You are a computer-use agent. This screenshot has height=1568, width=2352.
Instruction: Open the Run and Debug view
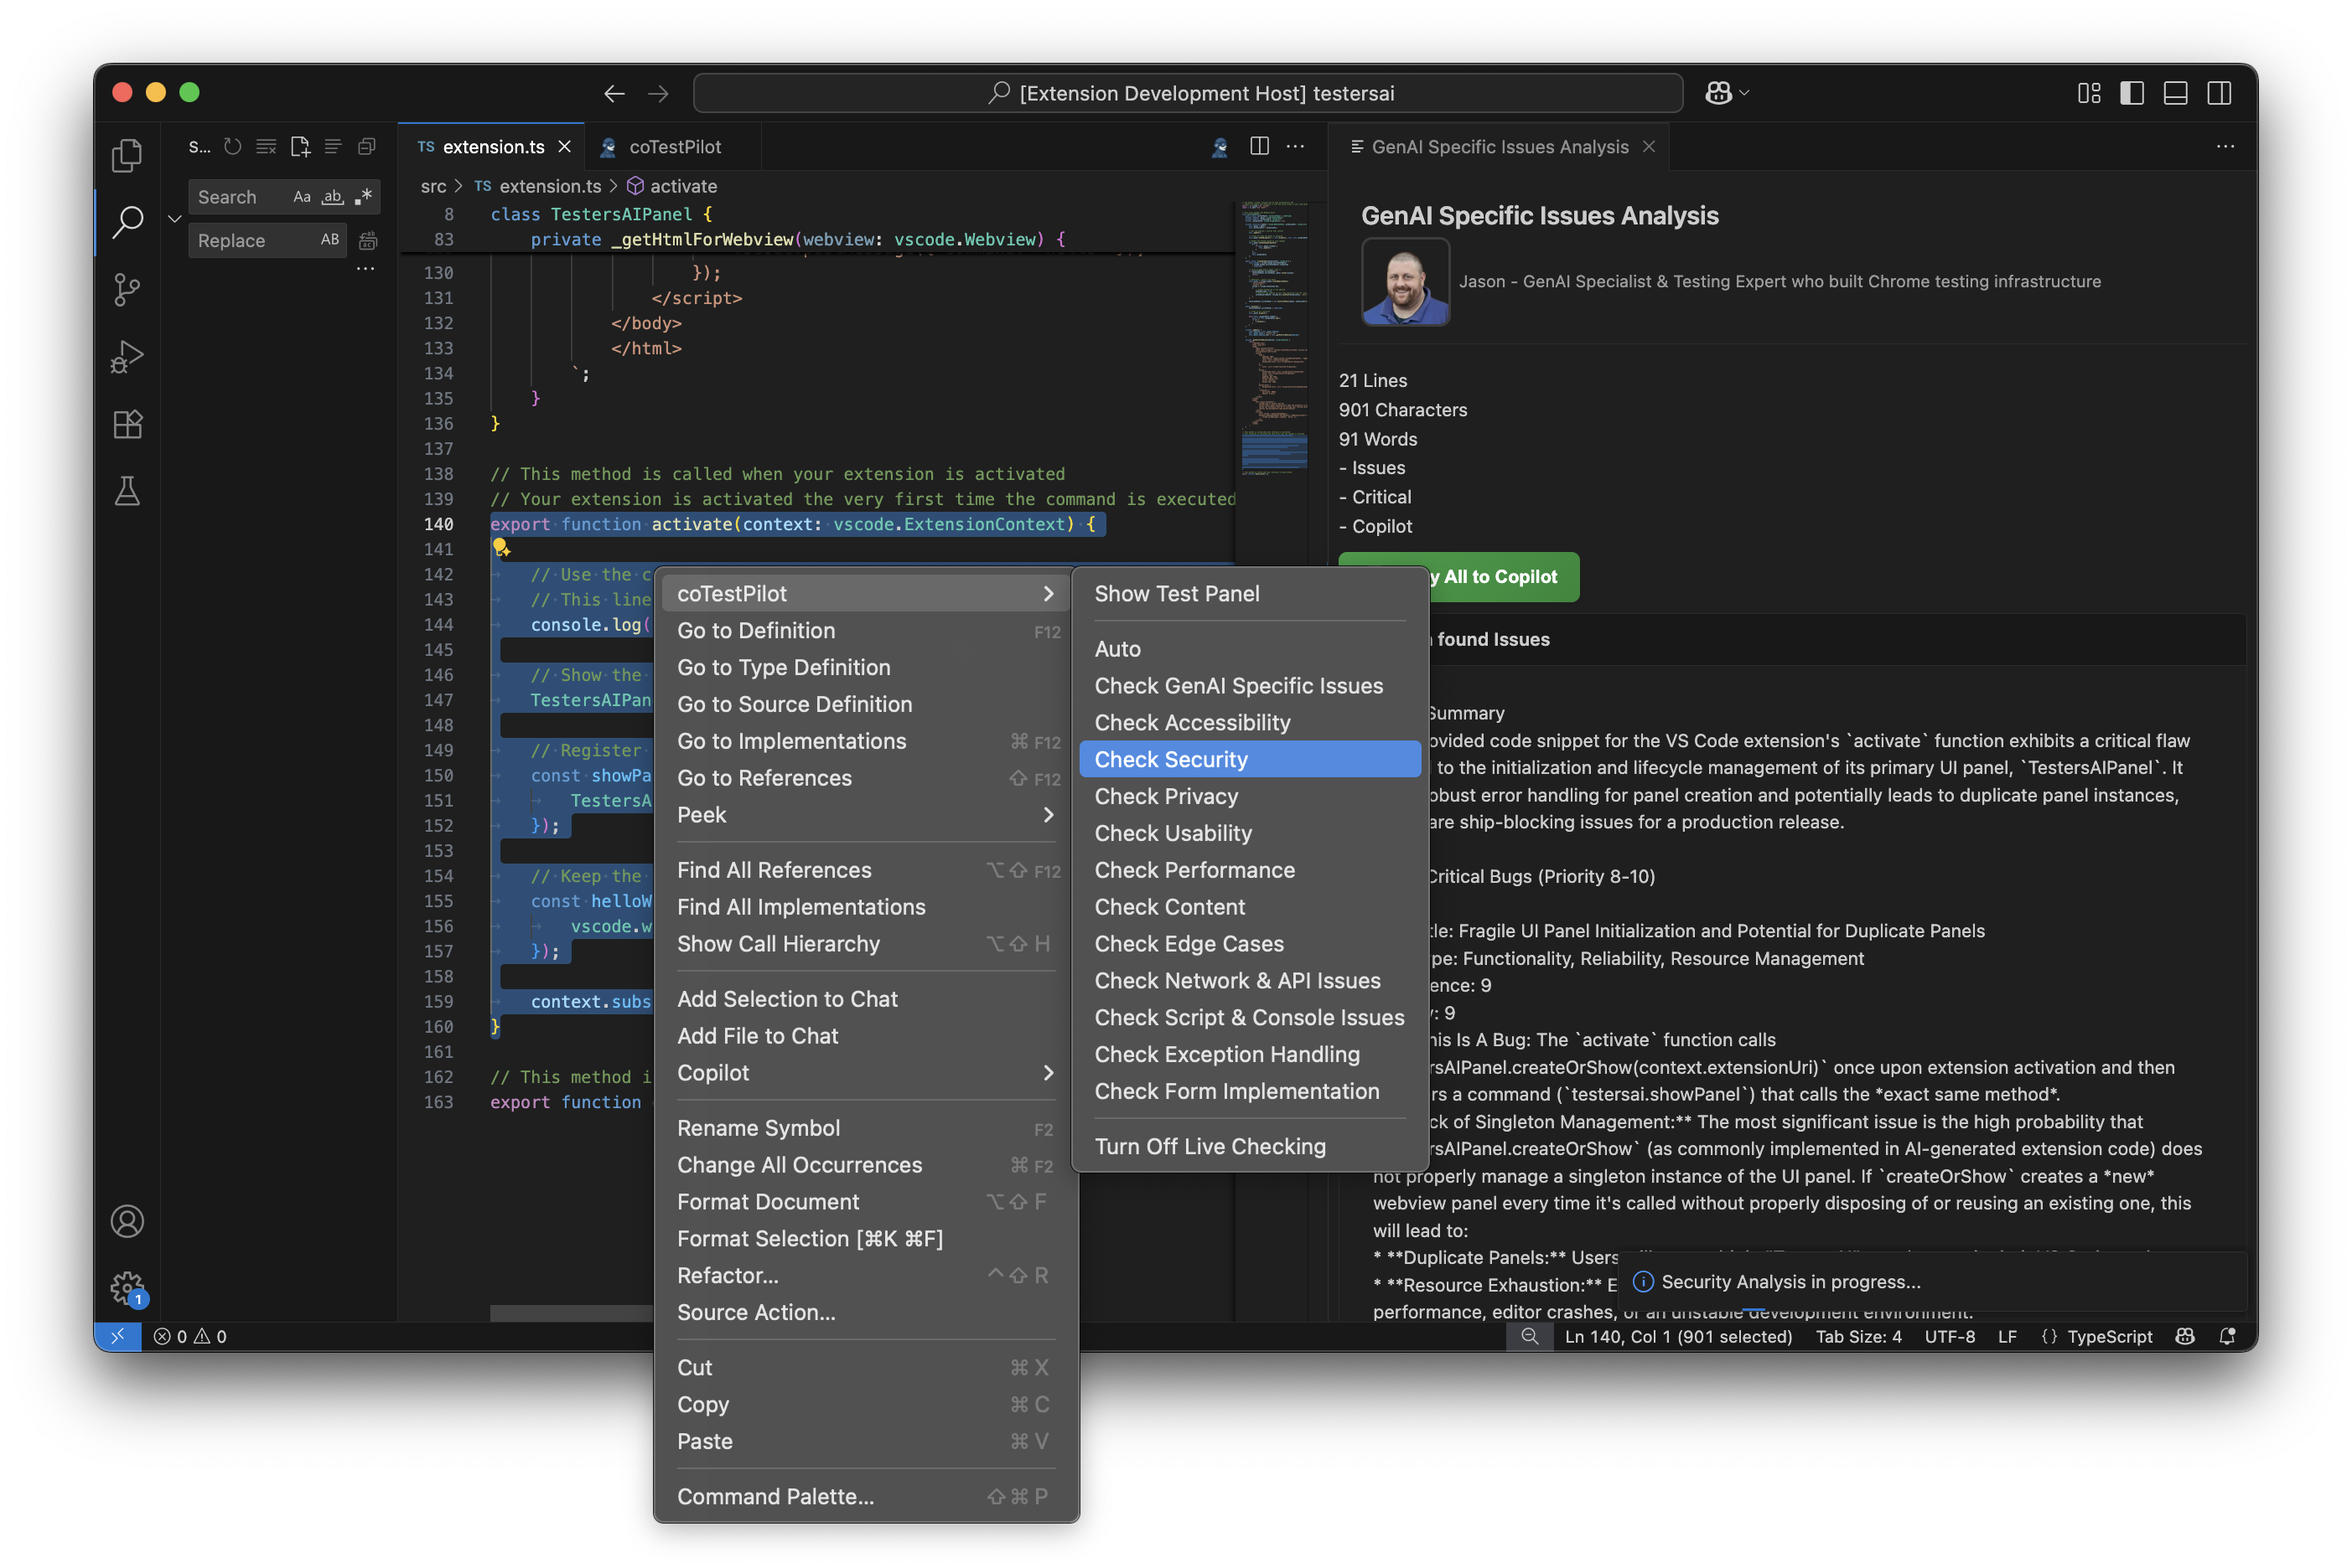127,356
